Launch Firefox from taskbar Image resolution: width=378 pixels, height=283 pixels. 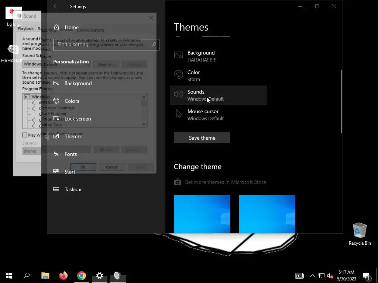63,276
